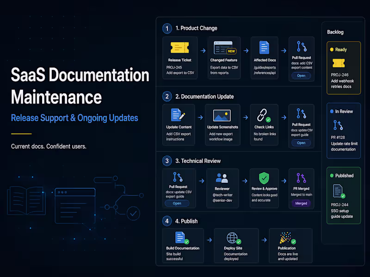370x277 pixels.
Task: Click 'Site build successful' text
Action: pos(174,256)
